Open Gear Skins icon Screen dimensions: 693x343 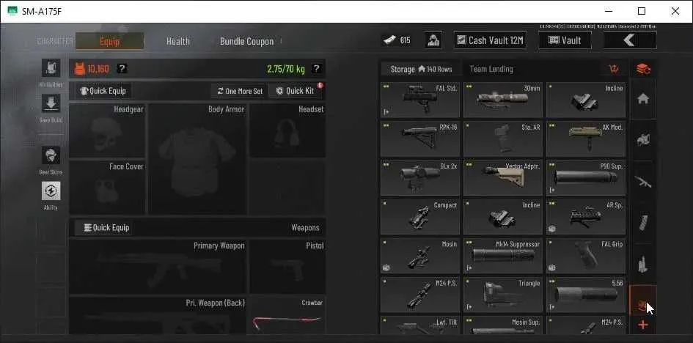pos(51,155)
